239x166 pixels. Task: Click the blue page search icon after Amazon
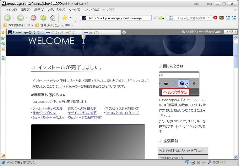[228, 18]
